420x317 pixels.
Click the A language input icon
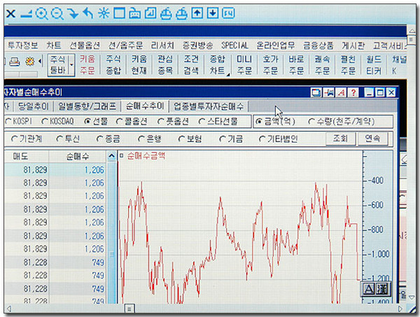[x=369, y=289]
